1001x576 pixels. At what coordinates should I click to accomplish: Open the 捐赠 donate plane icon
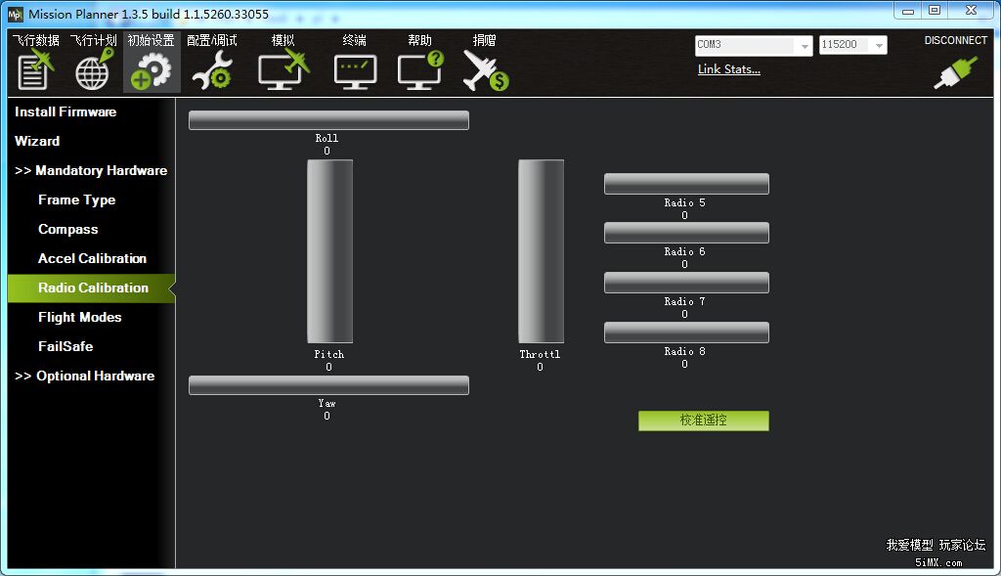485,70
